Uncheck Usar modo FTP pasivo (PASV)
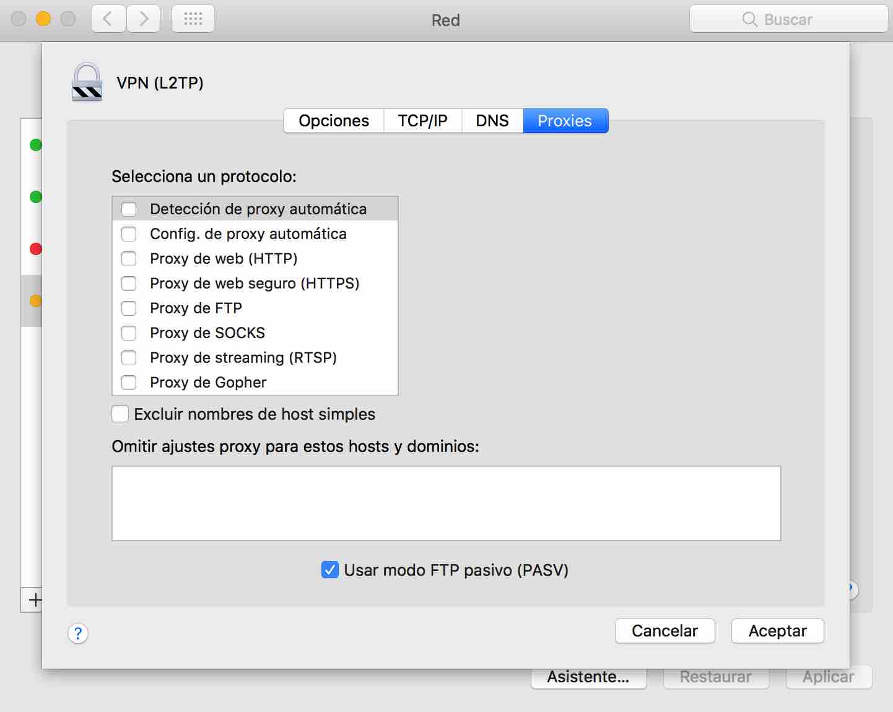 click(x=330, y=570)
